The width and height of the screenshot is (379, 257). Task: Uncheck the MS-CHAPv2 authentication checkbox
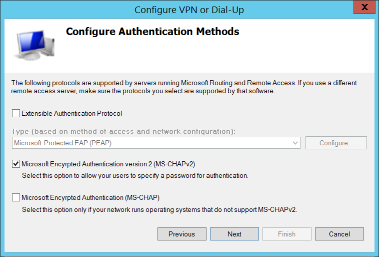(x=16, y=164)
